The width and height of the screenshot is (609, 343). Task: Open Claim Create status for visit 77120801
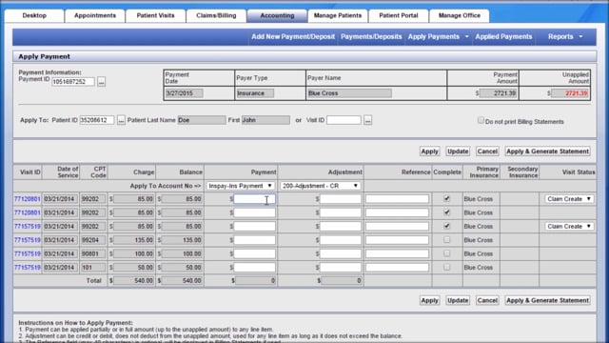click(x=569, y=199)
